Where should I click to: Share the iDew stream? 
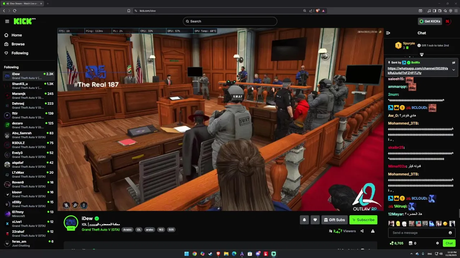pos(362,231)
